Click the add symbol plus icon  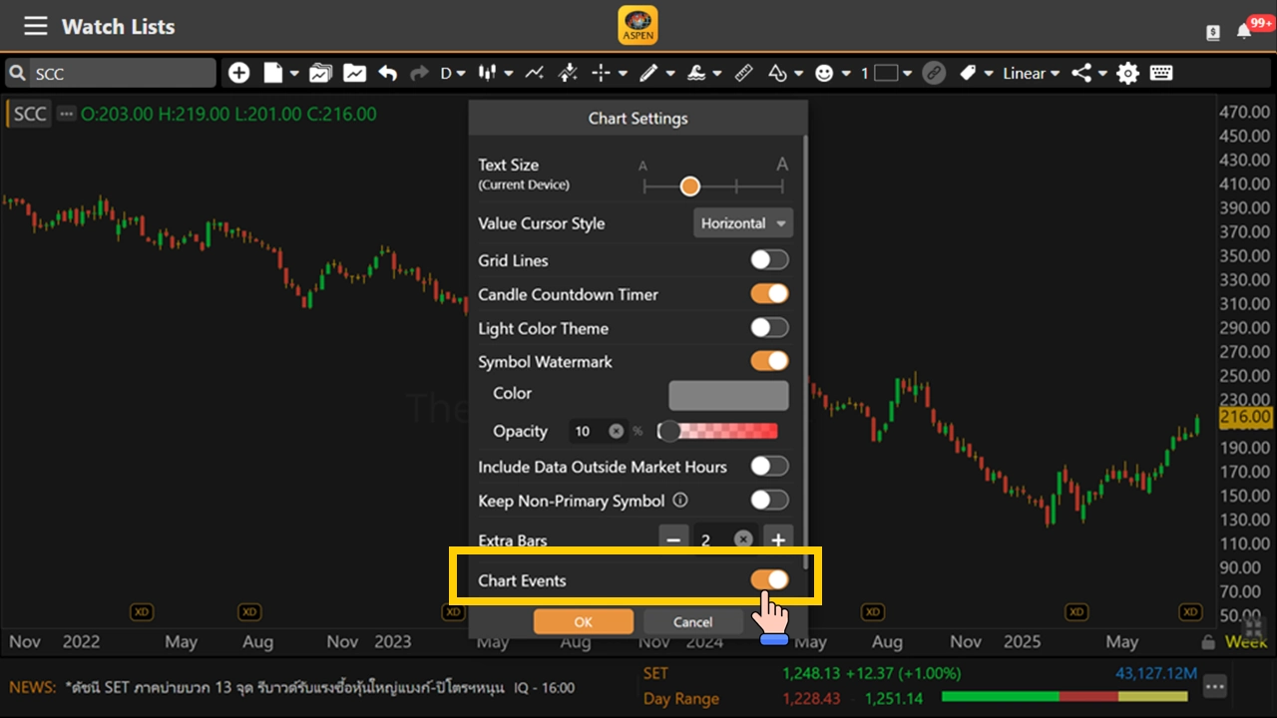[x=239, y=73]
